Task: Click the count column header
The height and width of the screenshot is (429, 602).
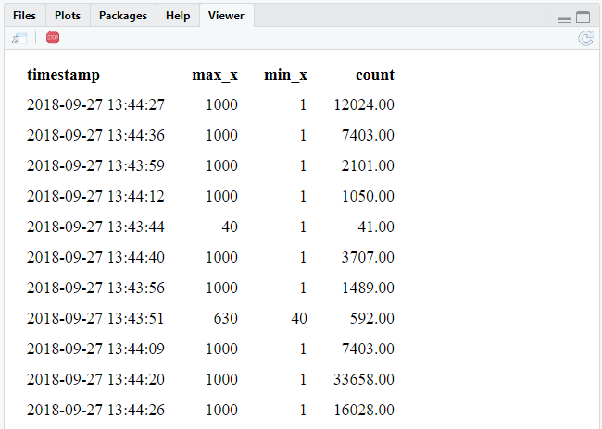Action: (x=374, y=75)
